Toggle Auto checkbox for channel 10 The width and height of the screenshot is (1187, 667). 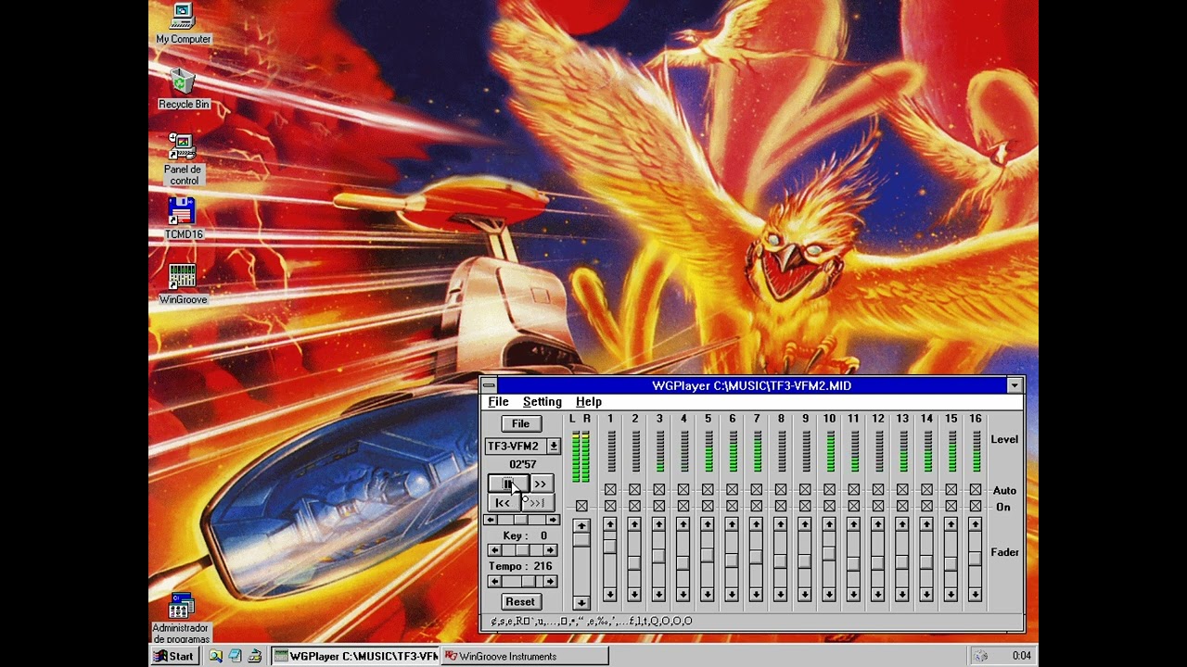(829, 489)
